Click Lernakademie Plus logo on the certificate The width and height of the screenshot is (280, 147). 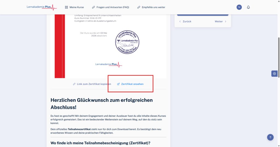[109, 64]
